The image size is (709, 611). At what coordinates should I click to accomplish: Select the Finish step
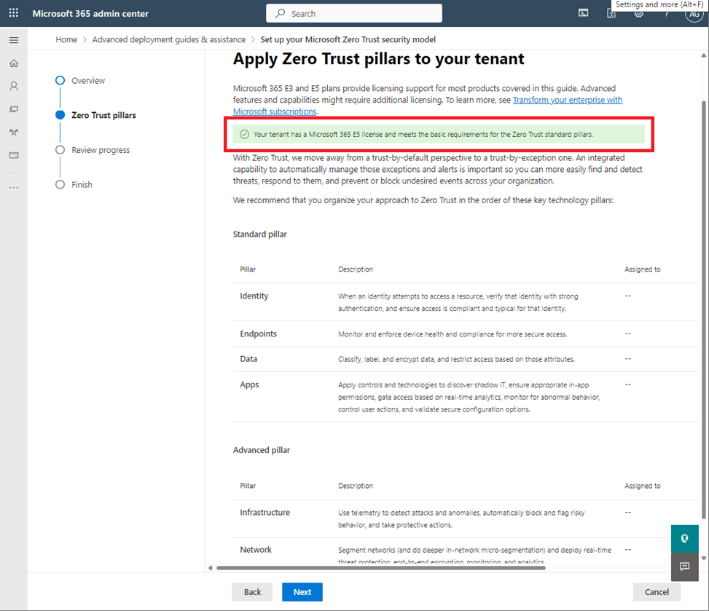pyautogui.click(x=74, y=184)
